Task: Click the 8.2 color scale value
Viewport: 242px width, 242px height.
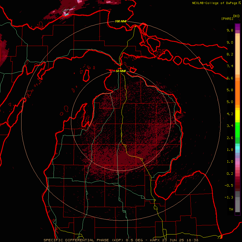Action: click(230, 54)
